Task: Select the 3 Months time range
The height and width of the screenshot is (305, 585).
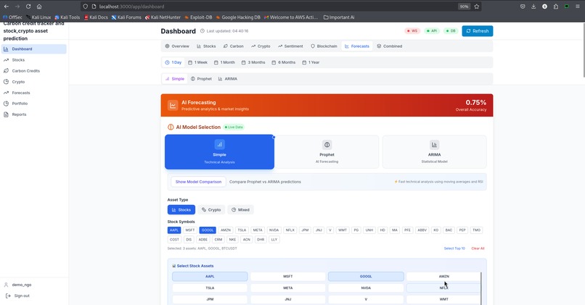Action: (253, 62)
